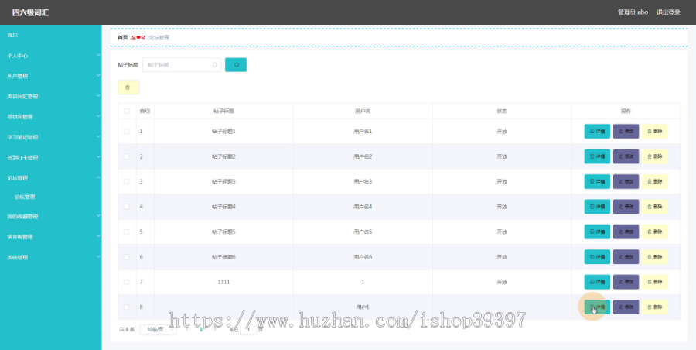Click the teal search button
Image resolution: width=696 pixels, height=350 pixels.
click(236, 65)
